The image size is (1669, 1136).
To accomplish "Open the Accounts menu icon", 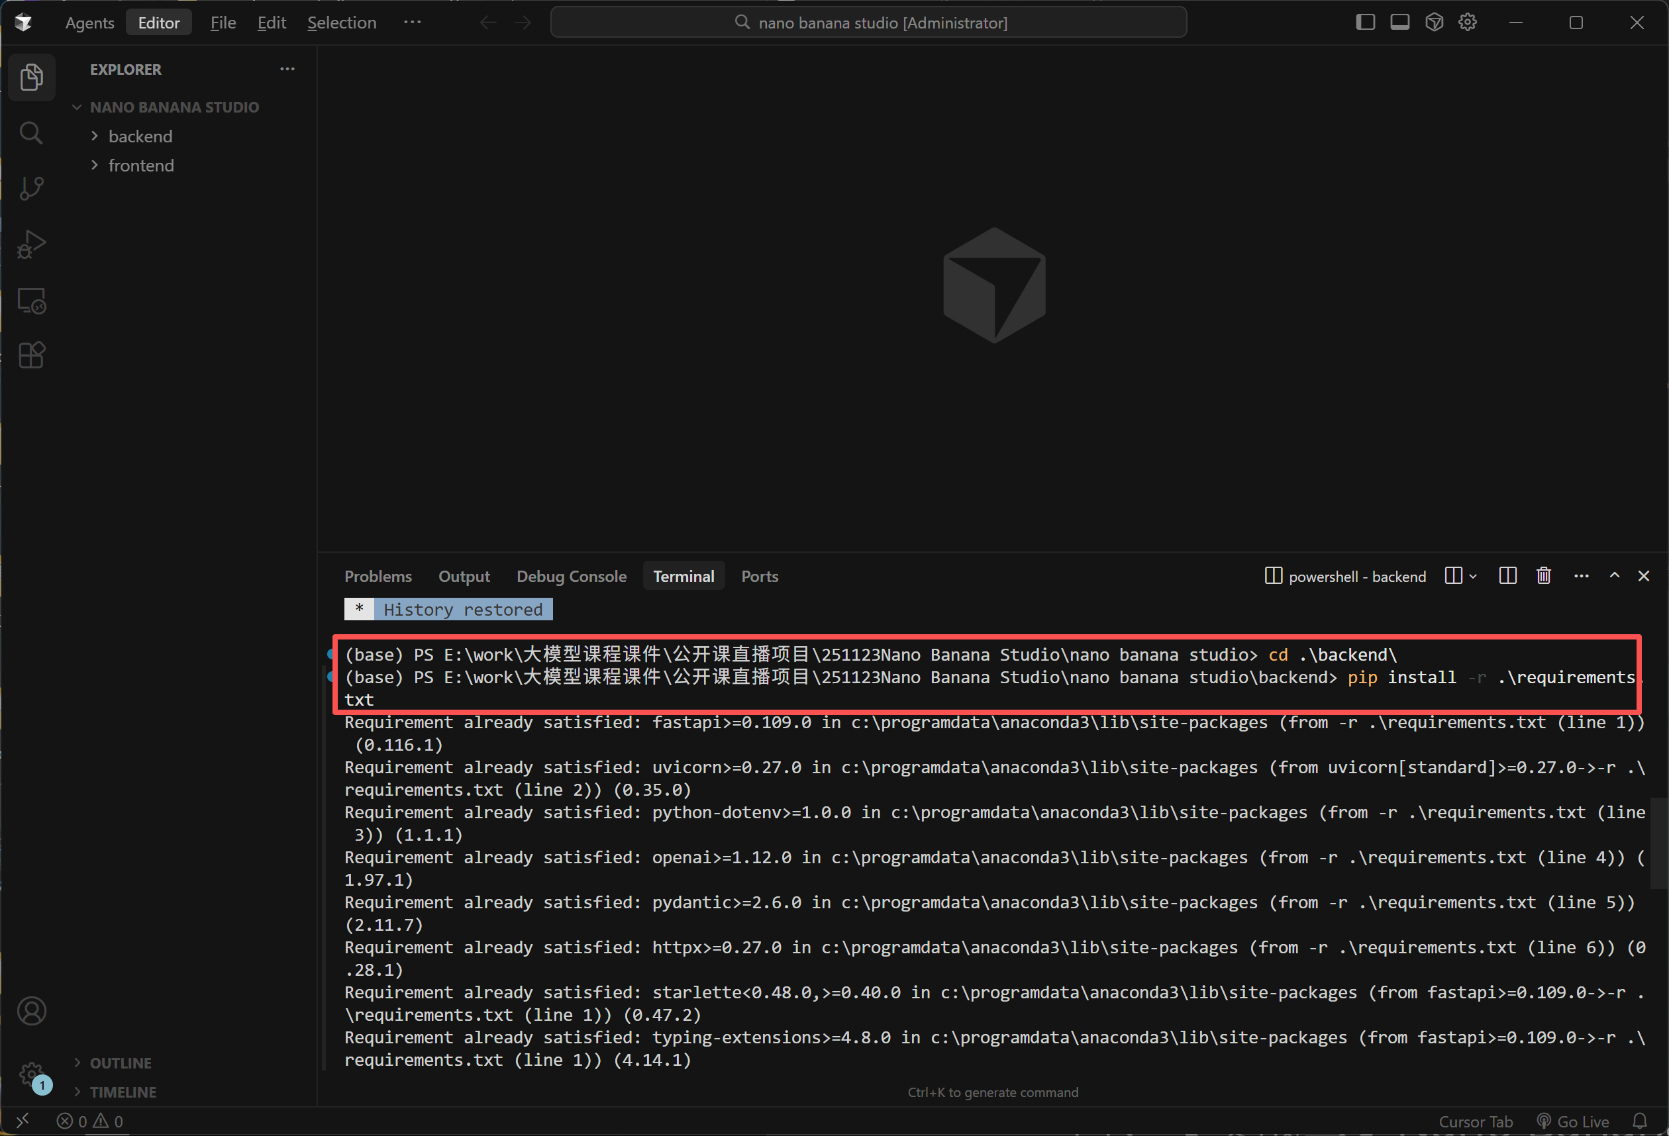I will coord(32,1010).
